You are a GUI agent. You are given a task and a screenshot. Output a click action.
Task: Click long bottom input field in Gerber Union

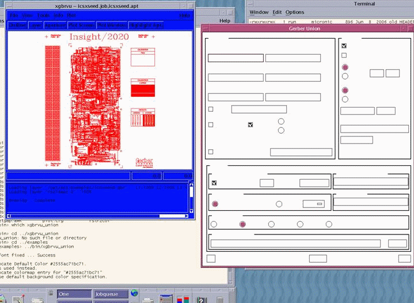(295, 244)
